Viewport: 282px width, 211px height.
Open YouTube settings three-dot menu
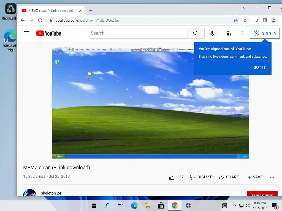click(x=242, y=33)
